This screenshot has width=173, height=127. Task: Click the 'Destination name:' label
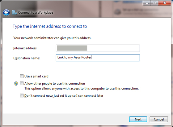27,58
